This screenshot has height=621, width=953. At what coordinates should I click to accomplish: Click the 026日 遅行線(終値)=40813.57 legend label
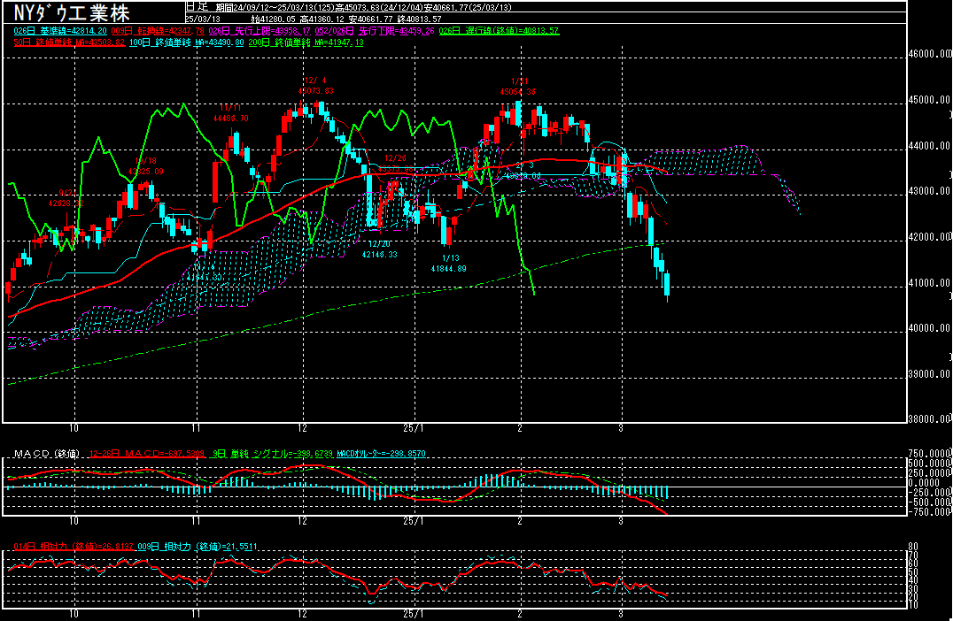pyautogui.click(x=499, y=30)
